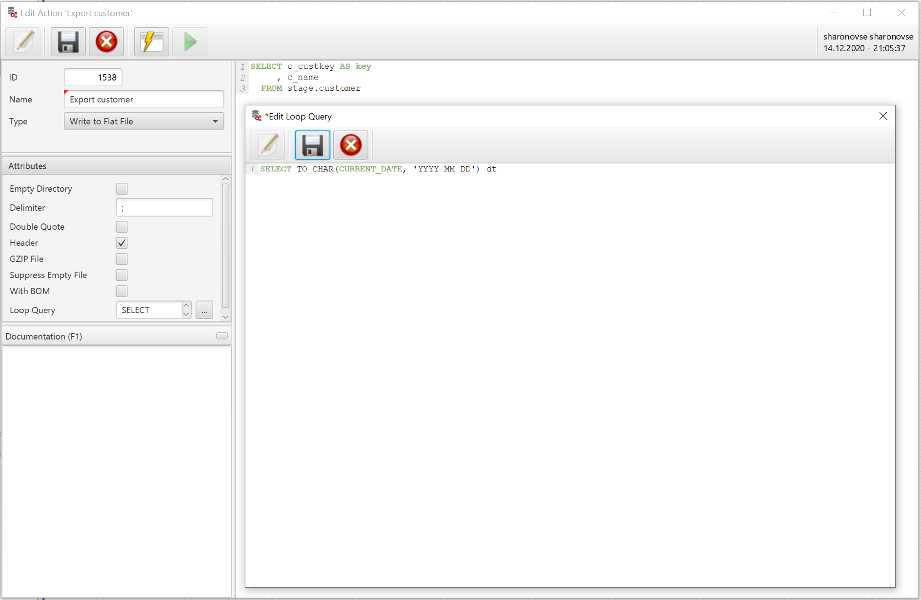Collapse the Documentation (F1) section
Screen dimensions: 921x600
[221, 336]
